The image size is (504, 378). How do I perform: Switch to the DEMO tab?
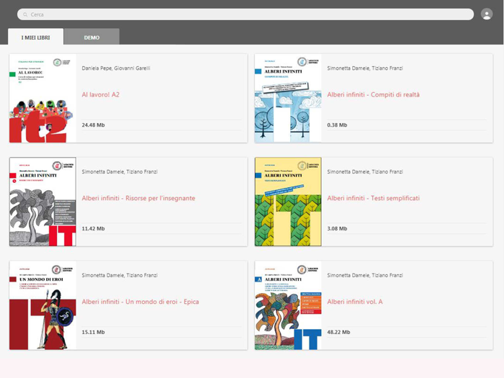(91, 37)
